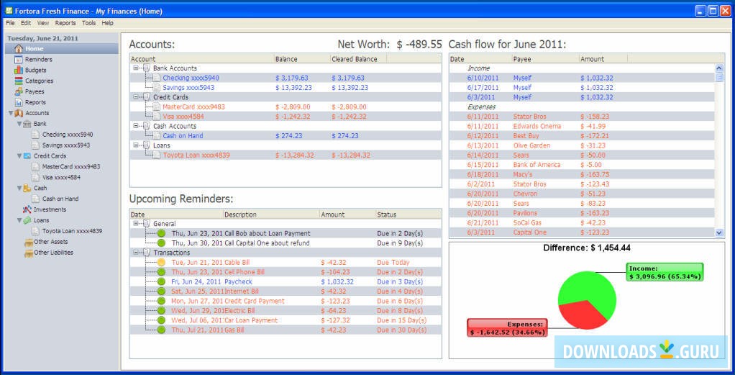Click document icon beside sidebar Savings xxxx5943

coord(36,145)
